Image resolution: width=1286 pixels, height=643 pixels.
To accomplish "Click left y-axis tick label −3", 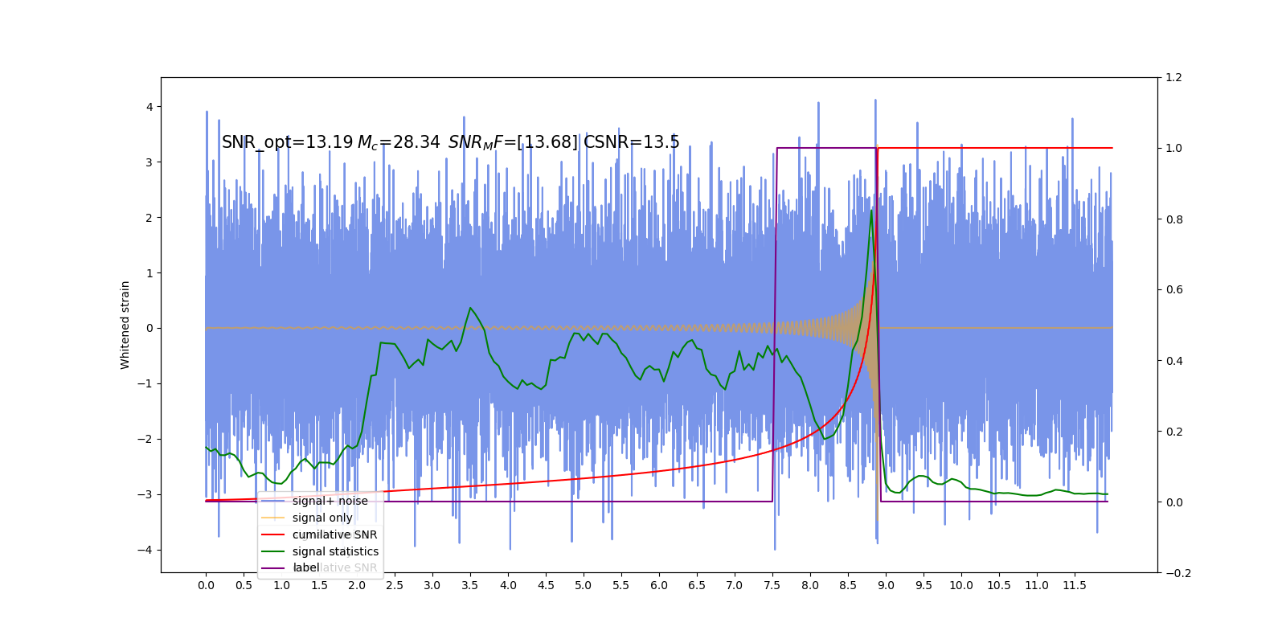I will [145, 494].
